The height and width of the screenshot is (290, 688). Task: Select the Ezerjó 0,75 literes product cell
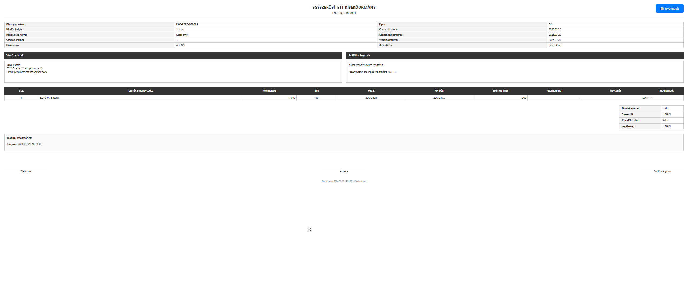49,98
